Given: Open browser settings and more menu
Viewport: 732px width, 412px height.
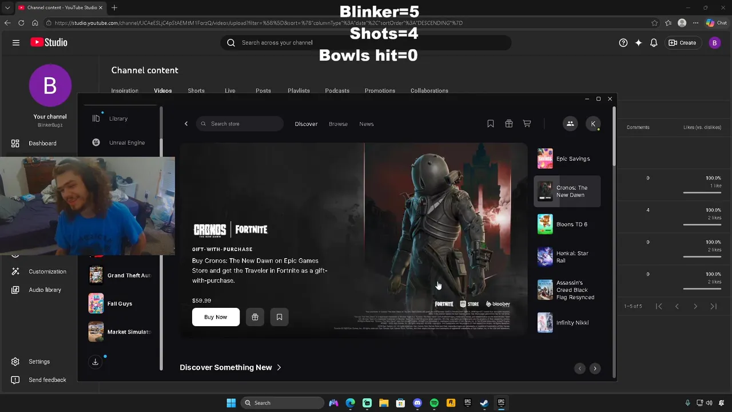Looking at the screenshot, I should pyautogui.click(x=695, y=23).
